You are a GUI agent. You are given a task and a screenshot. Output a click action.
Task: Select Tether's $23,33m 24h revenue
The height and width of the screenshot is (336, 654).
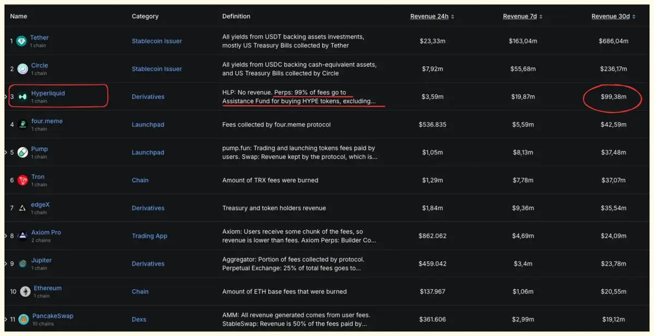pos(432,41)
